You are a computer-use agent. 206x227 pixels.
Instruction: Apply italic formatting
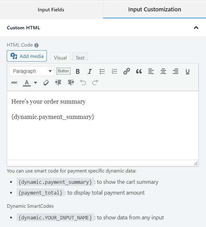coord(90,71)
